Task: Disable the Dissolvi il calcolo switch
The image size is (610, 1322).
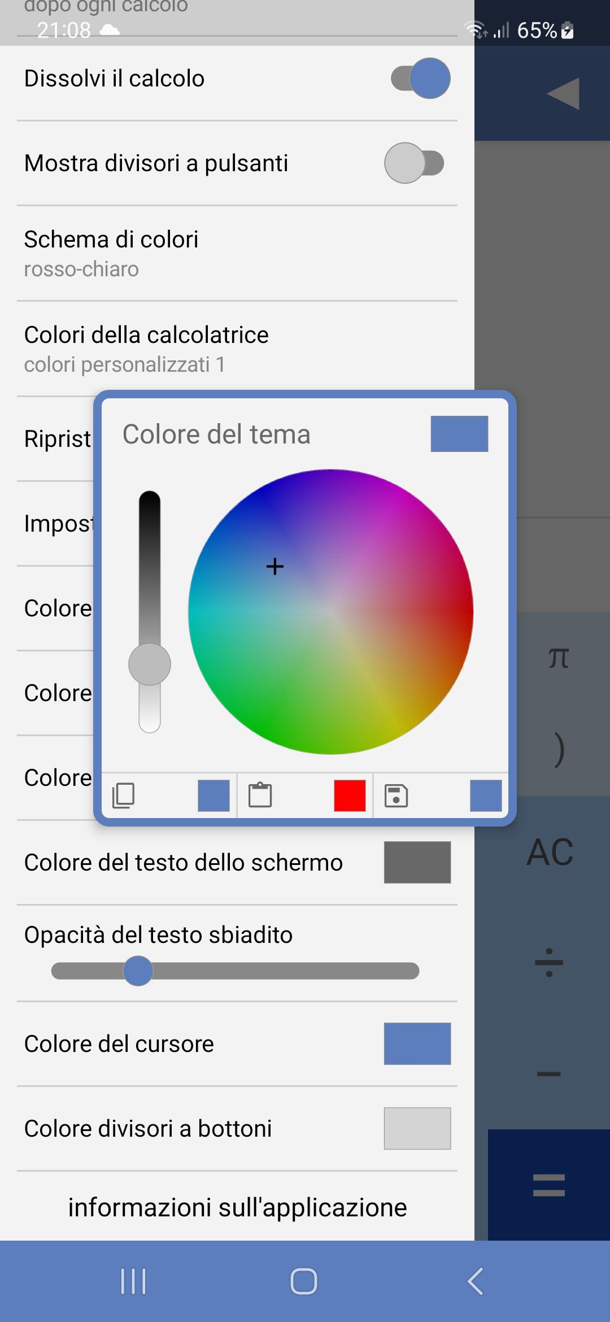Action: pyautogui.click(x=421, y=79)
